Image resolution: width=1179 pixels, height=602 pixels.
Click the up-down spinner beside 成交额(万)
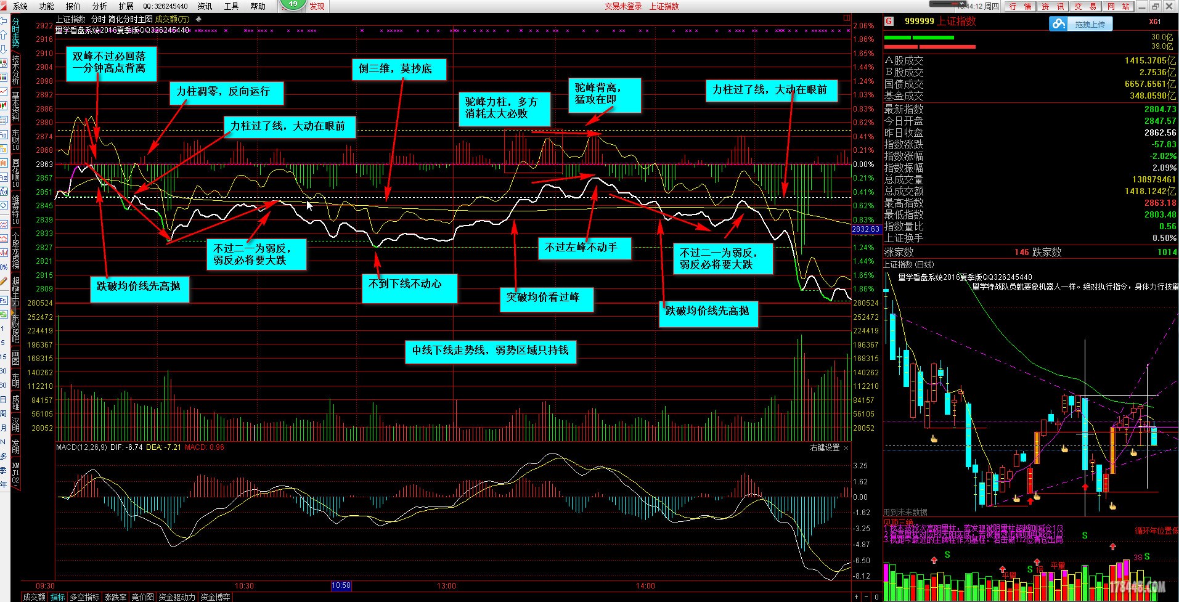coord(198,19)
